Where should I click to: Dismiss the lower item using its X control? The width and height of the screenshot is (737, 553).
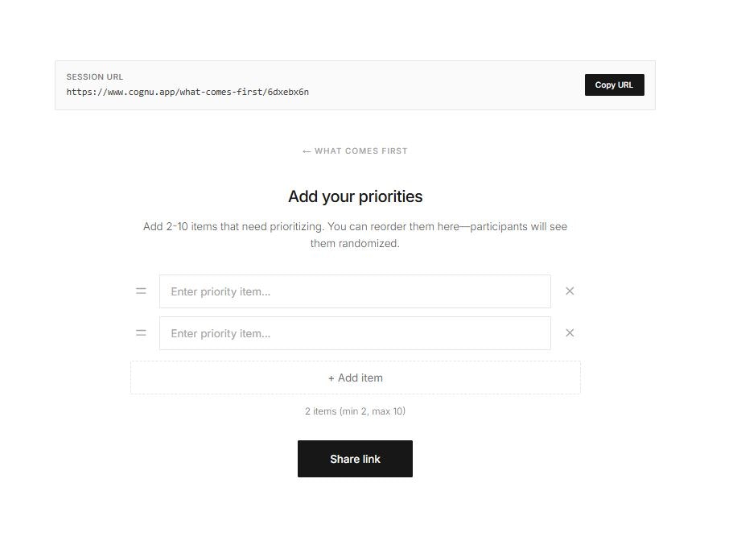pyautogui.click(x=570, y=332)
